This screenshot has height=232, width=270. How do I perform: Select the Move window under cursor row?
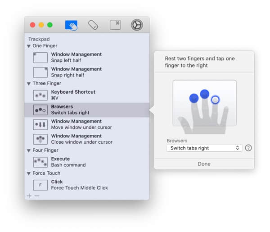point(87,124)
